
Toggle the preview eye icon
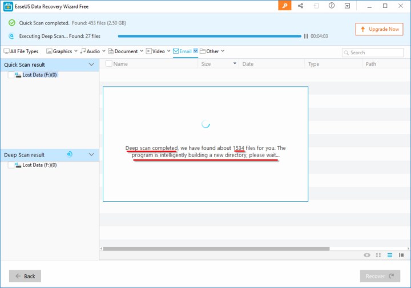(x=367, y=255)
